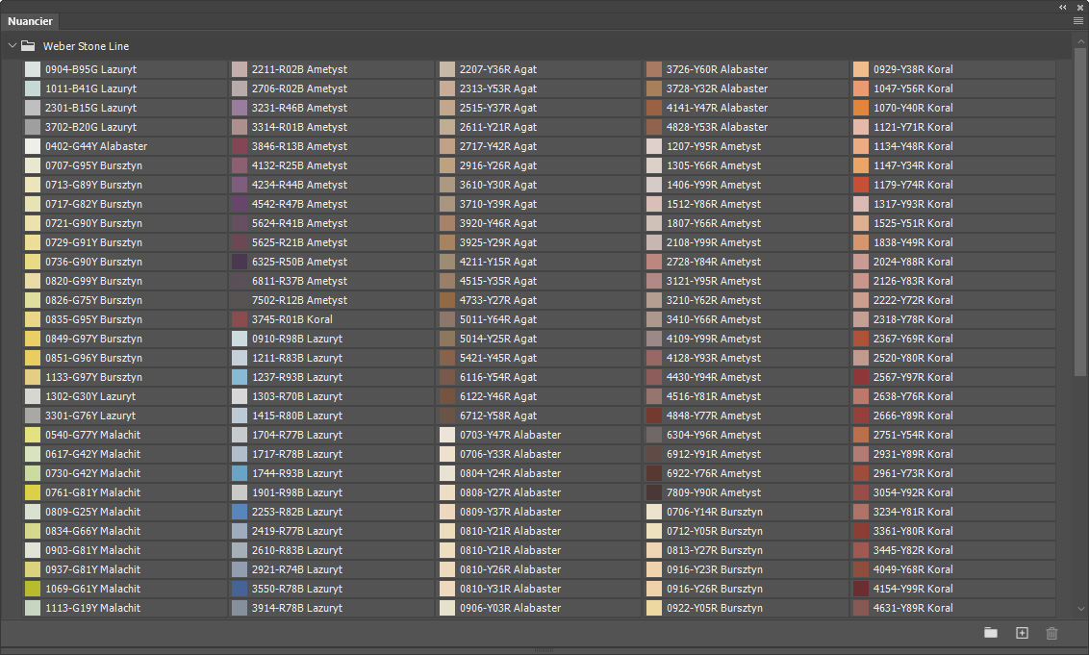Image resolution: width=1089 pixels, height=655 pixels.
Task: Choose the 6325-R50B Ametyst color
Action: point(331,262)
